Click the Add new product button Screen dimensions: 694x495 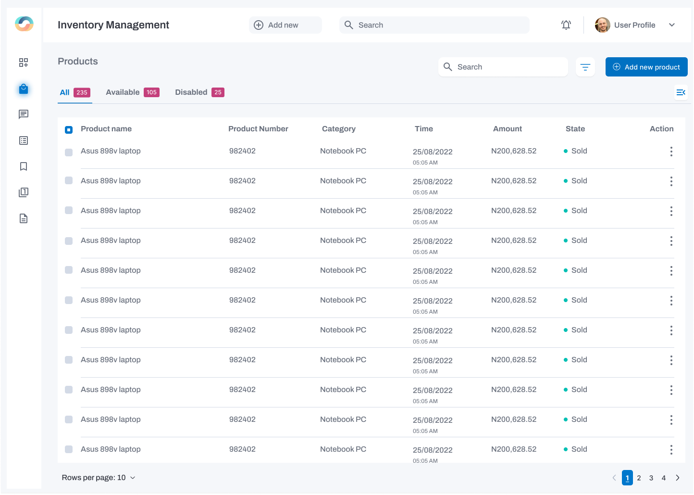(646, 67)
